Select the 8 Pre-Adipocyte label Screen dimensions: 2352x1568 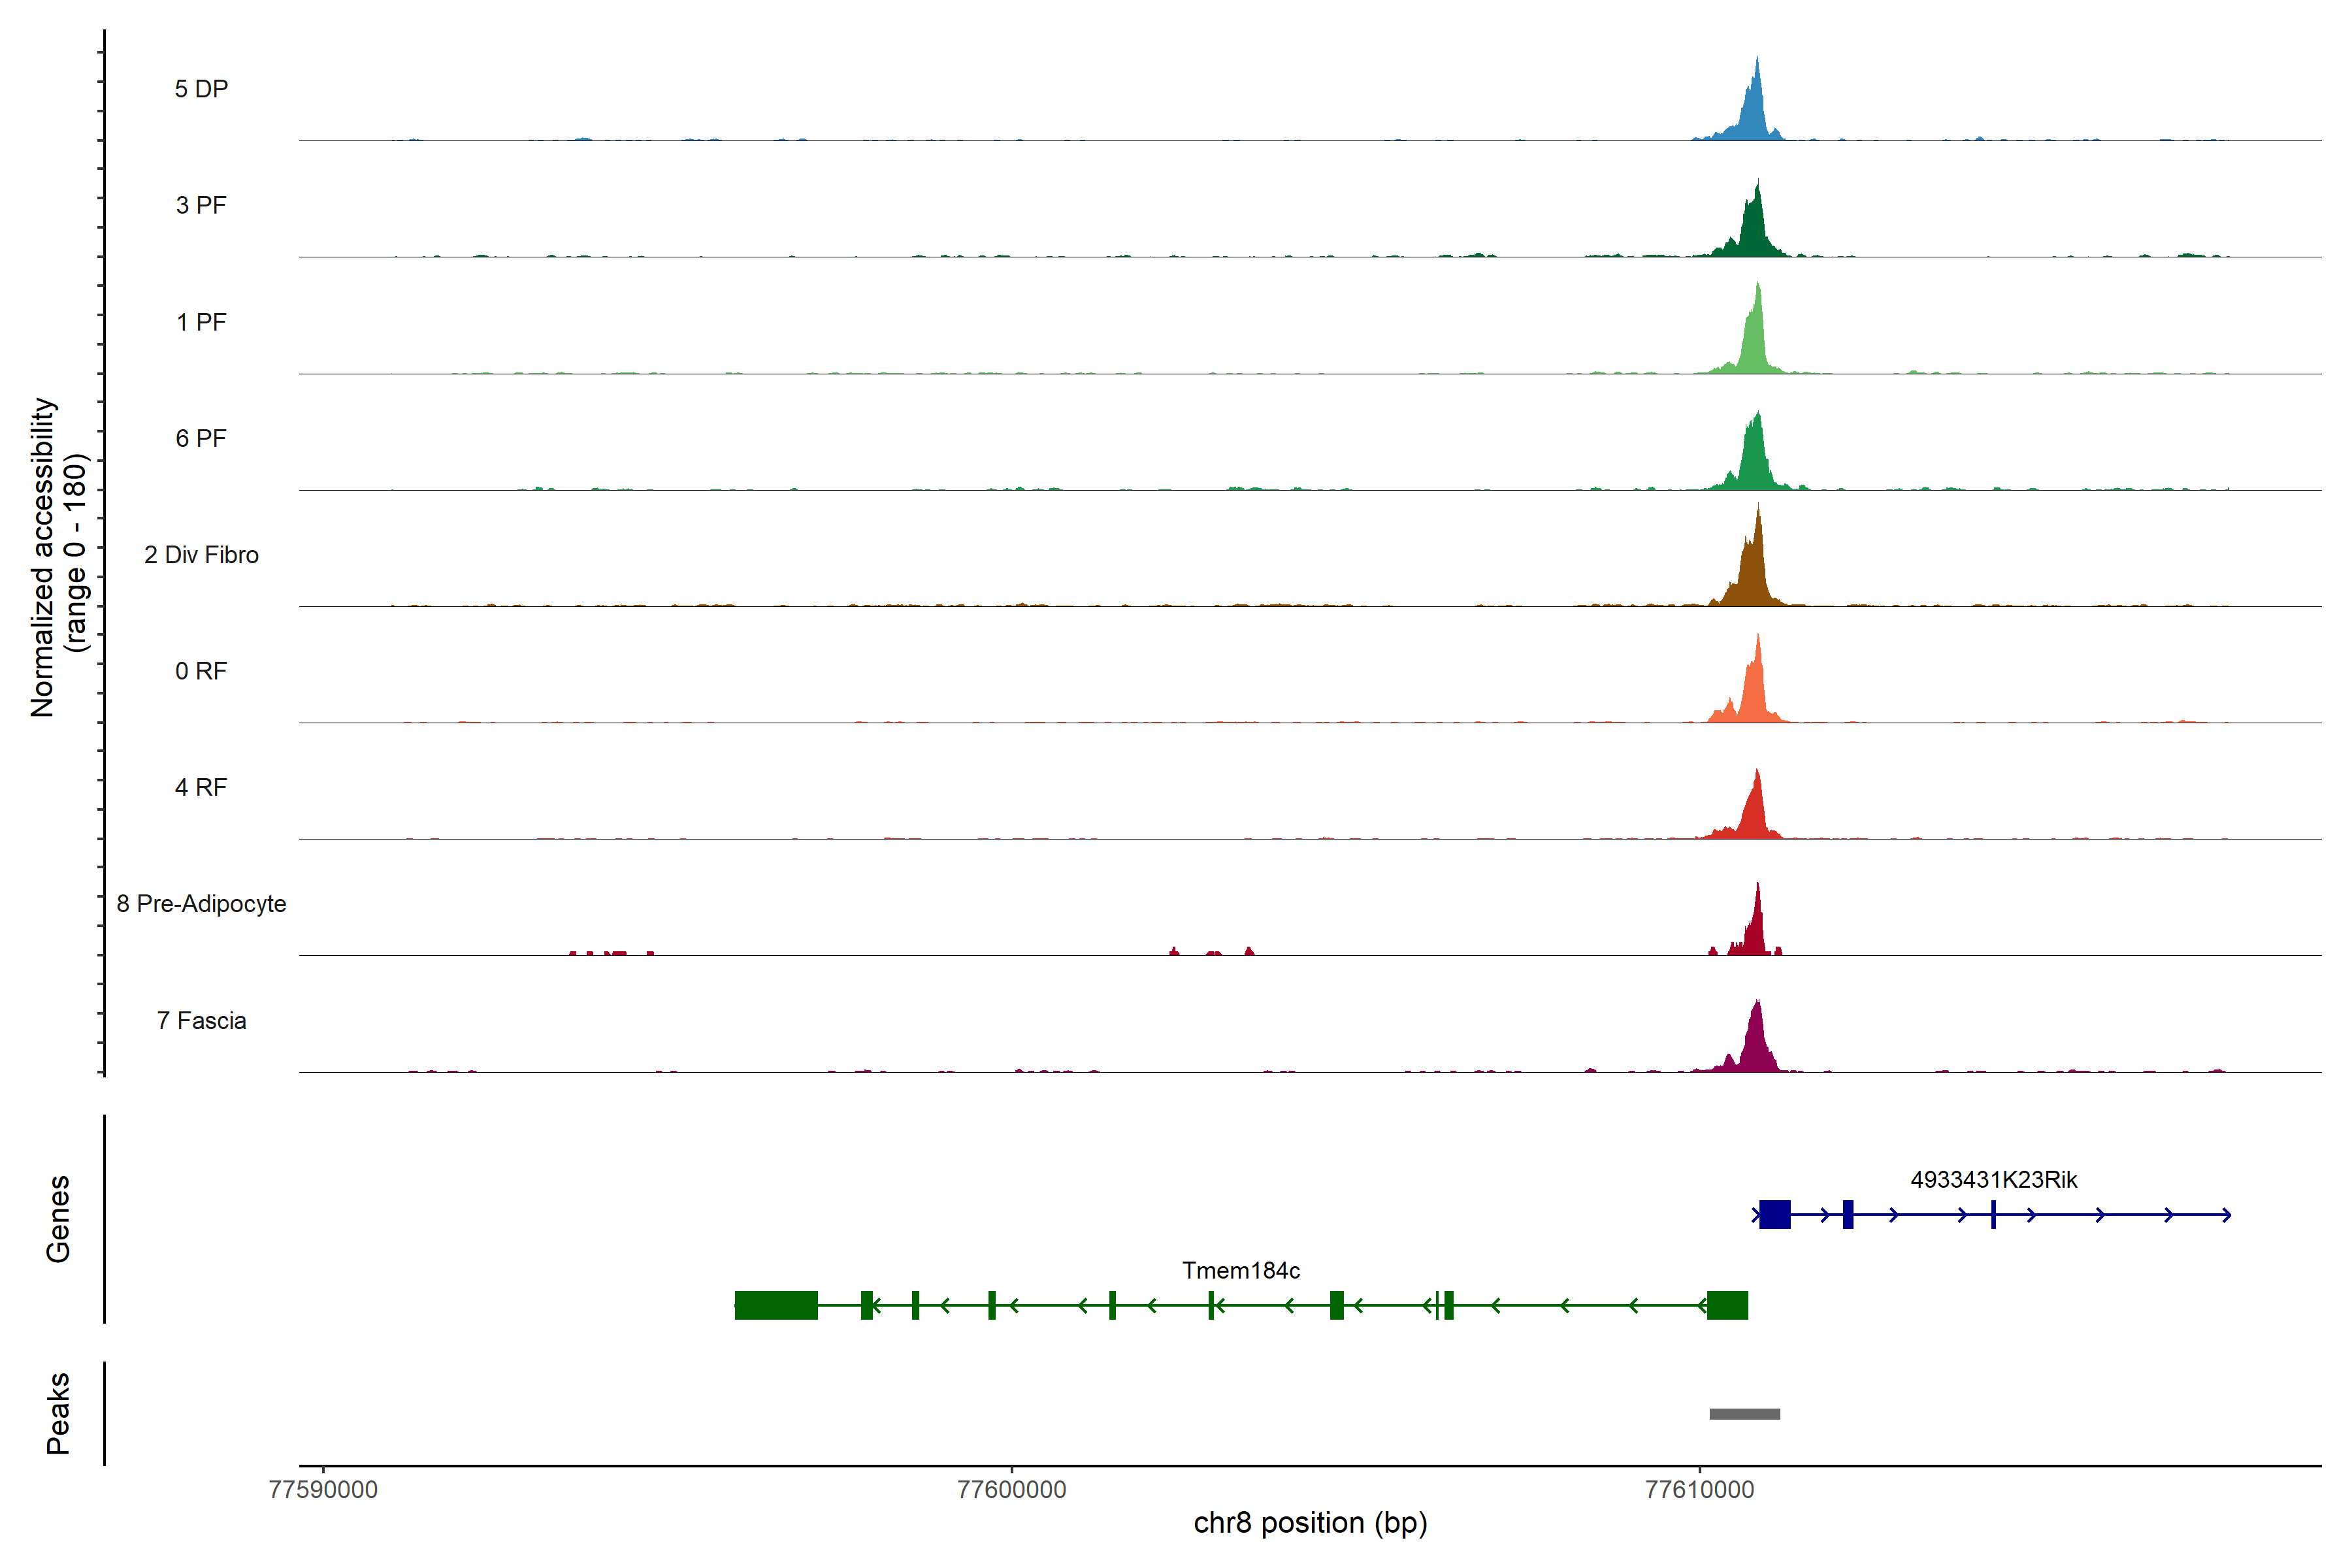[201, 904]
